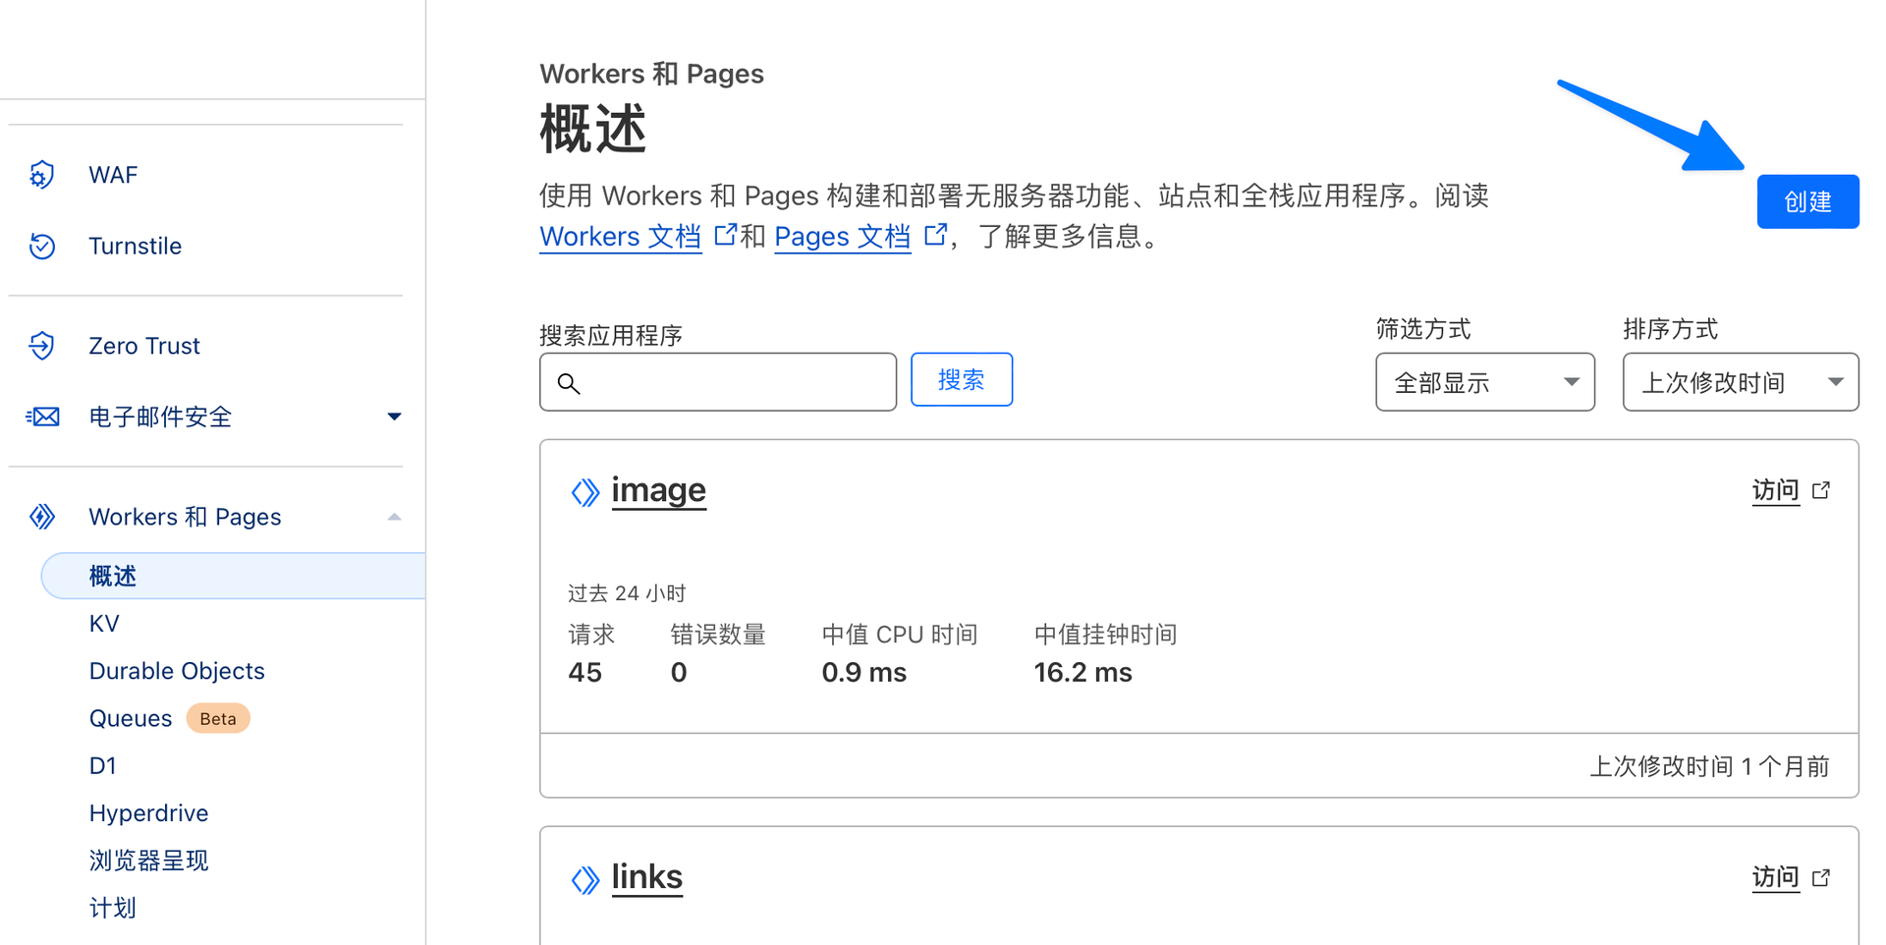
Task: Open the 排序方式 上次修改时间 dropdown
Action: (1740, 382)
